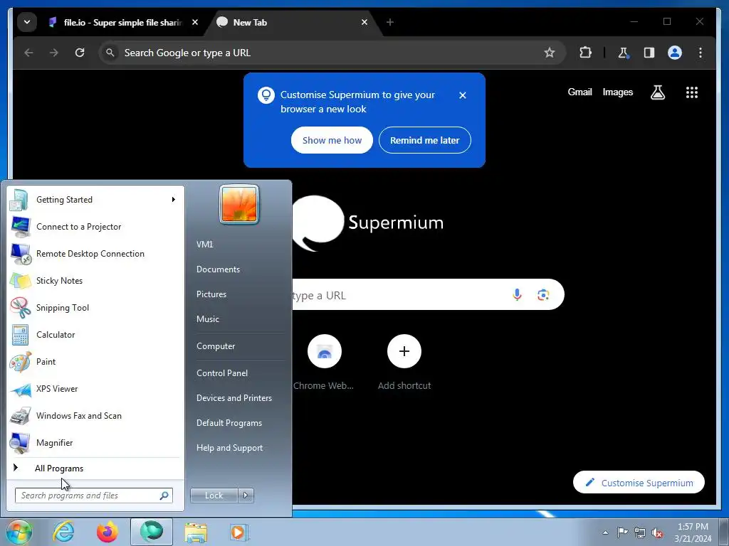This screenshot has width=729, height=546.
Task: Open Documents from the Start menu
Action: tap(218, 269)
